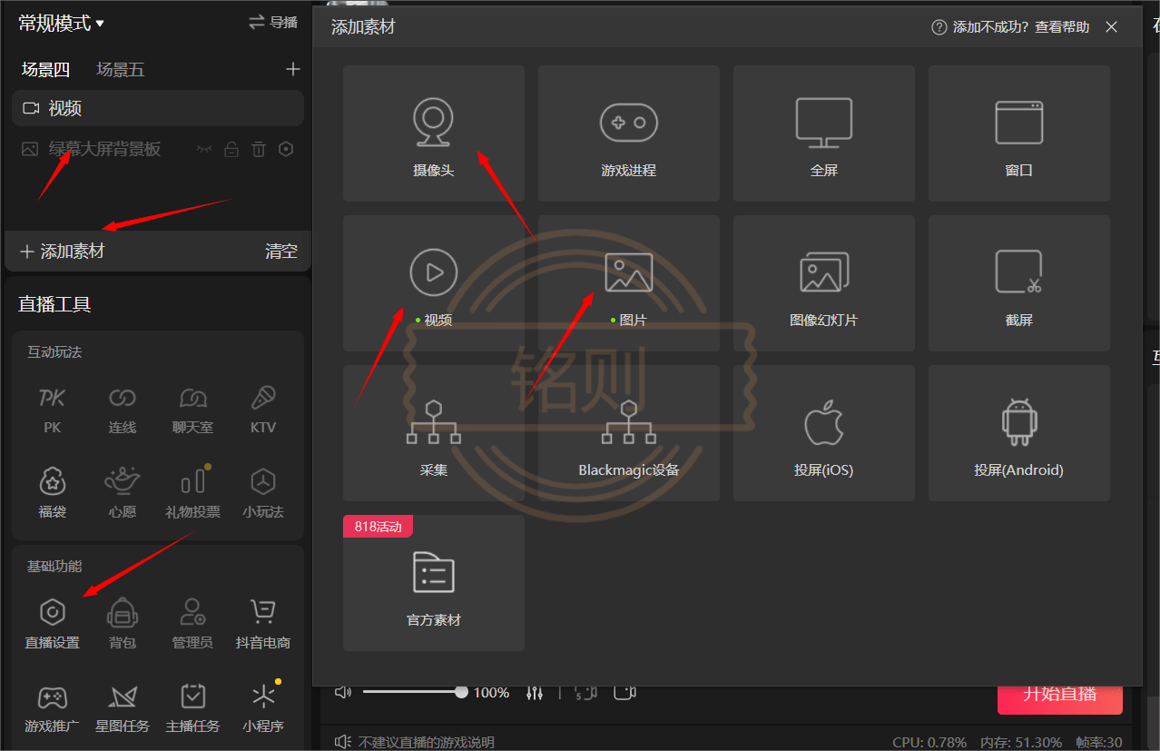This screenshot has width=1160, height=751.
Task: Open 管理员 administrator settings
Action: point(193,625)
